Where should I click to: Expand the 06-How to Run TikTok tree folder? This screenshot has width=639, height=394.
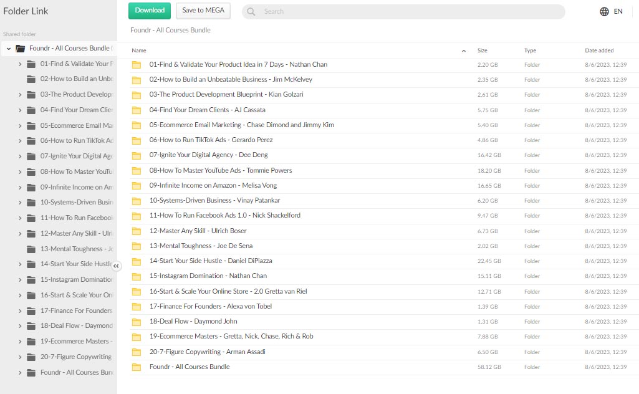[x=20, y=140]
